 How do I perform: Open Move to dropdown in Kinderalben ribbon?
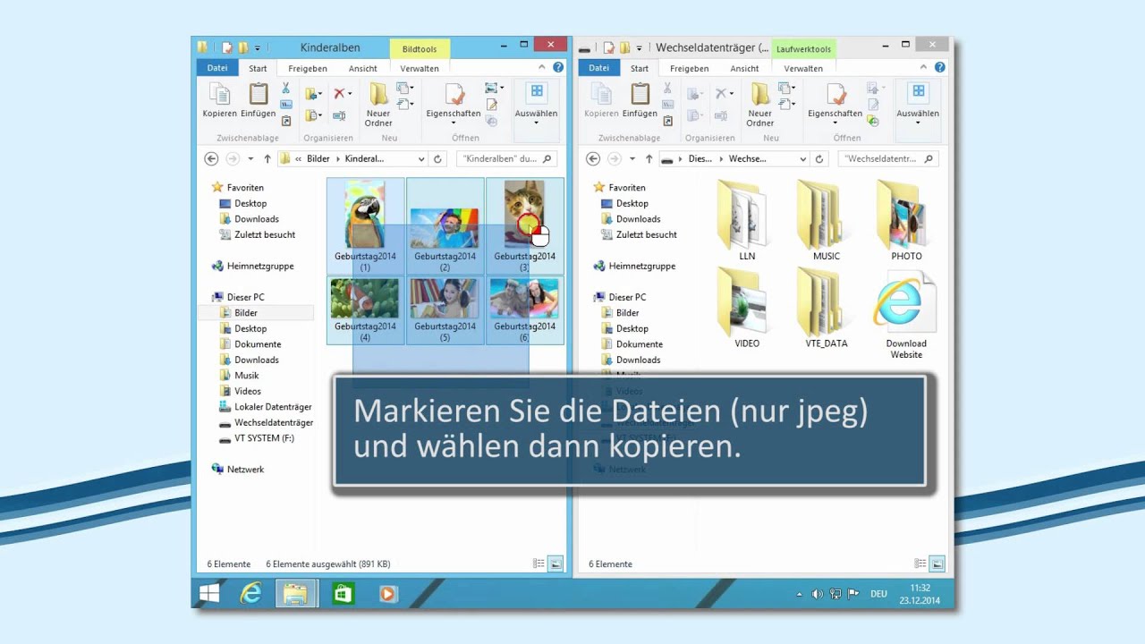coord(313,94)
